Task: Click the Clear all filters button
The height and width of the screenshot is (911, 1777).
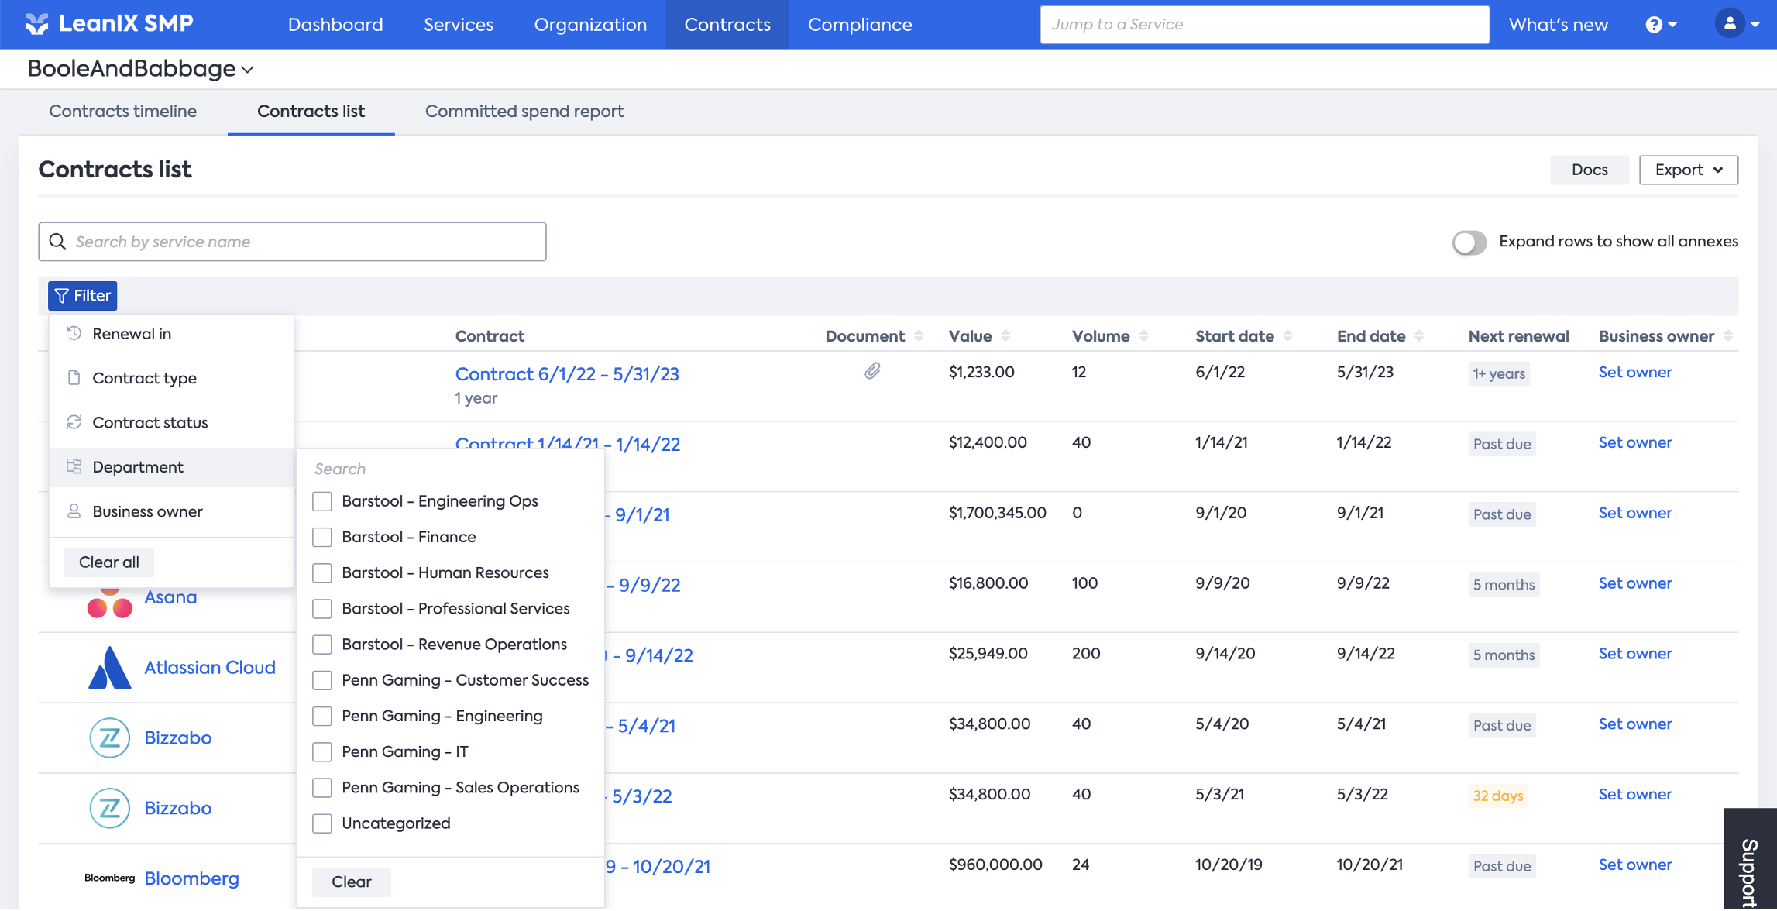Action: 108,562
